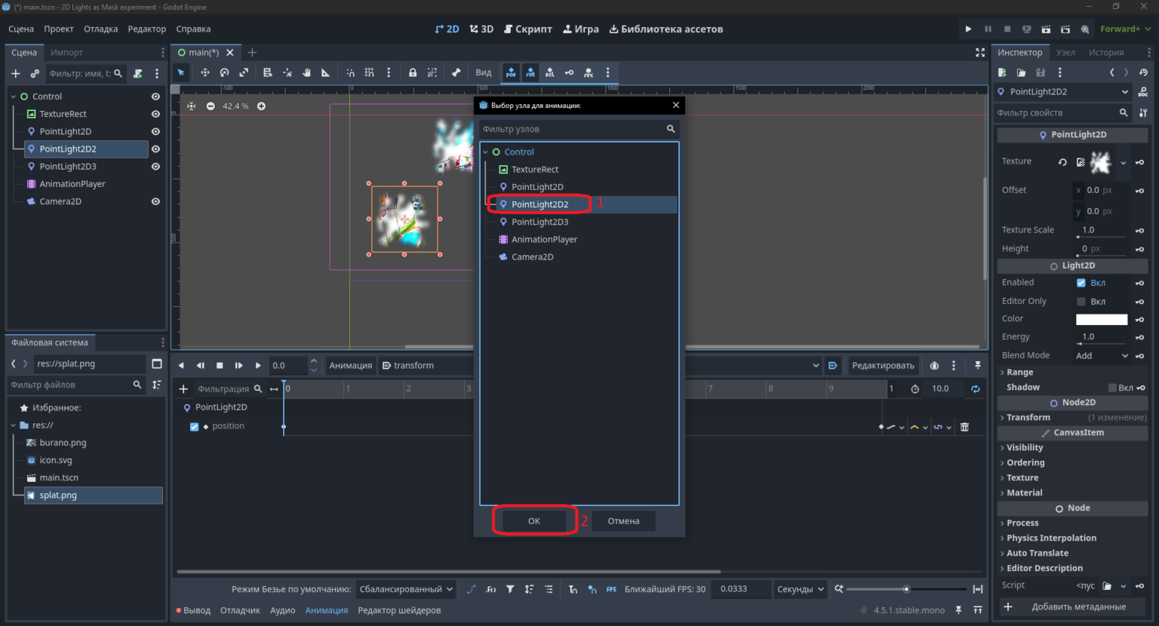Click the revert Texture property icon
The height and width of the screenshot is (626, 1159).
(x=1062, y=162)
